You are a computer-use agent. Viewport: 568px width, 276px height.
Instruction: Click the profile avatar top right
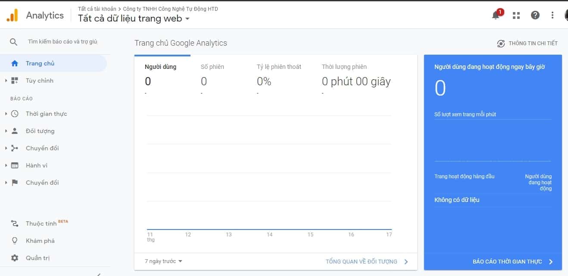click(x=566, y=15)
